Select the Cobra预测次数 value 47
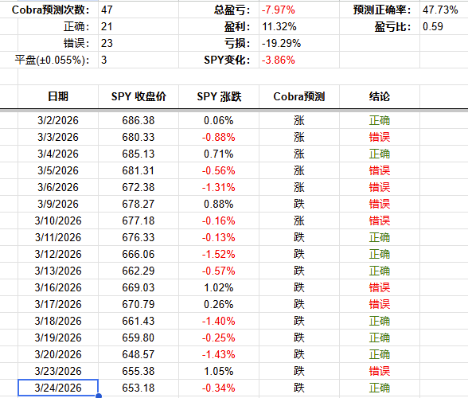468x398 pixels. pyautogui.click(x=138, y=10)
